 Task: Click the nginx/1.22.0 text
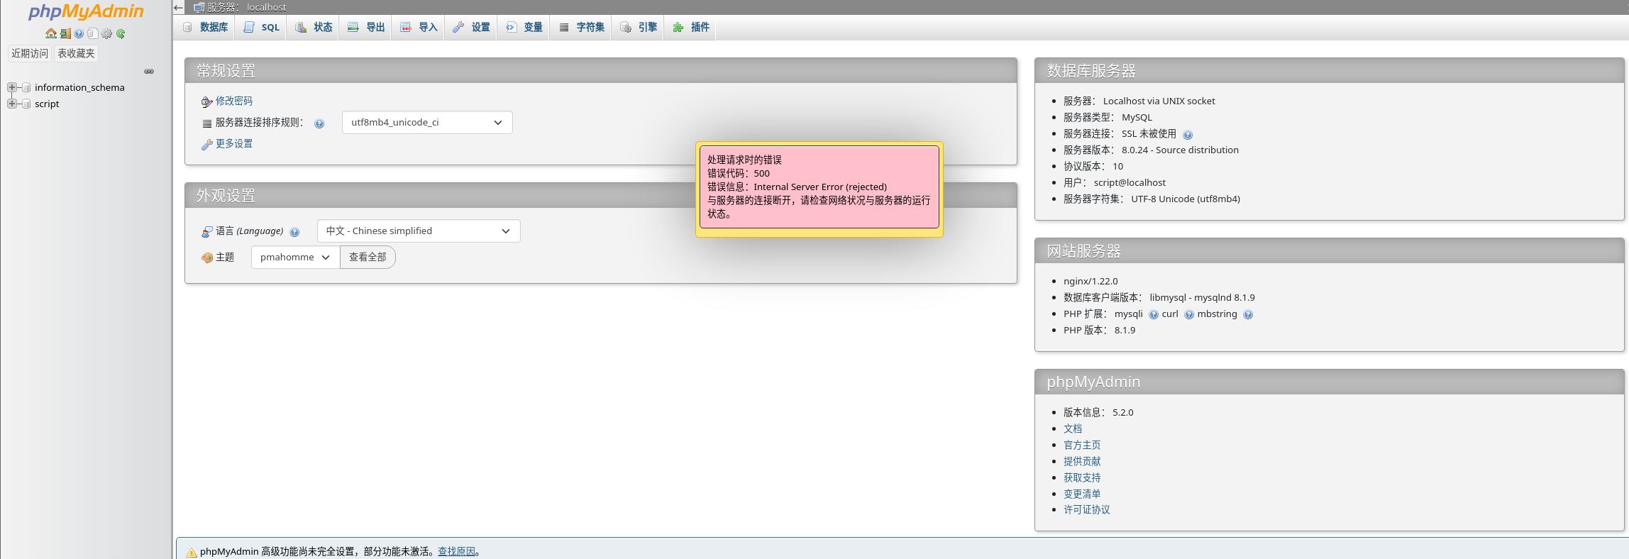(1090, 281)
